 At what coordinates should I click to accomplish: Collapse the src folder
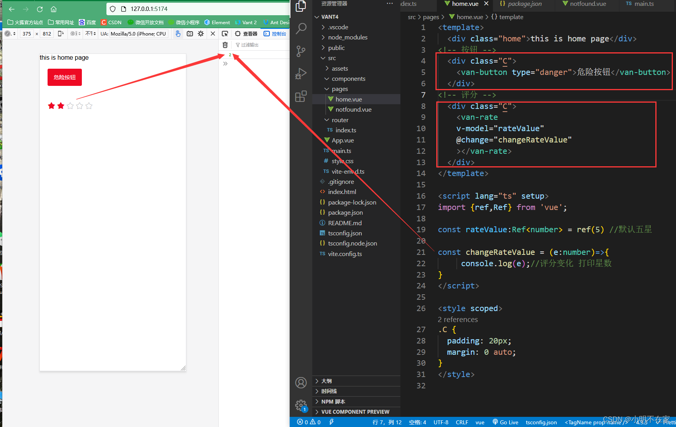coord(356,58)
